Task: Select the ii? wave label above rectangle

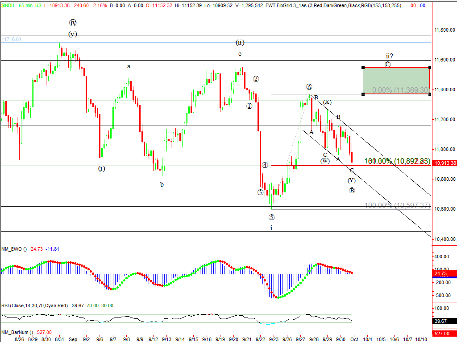Action: [389, 57]
